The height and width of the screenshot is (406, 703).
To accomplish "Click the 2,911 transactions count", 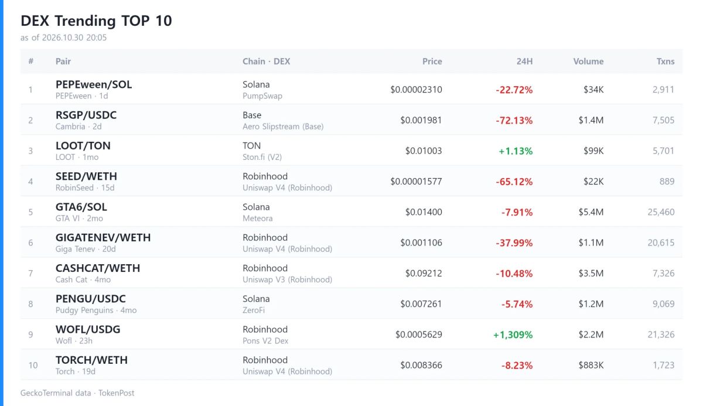I will (664, 90).
